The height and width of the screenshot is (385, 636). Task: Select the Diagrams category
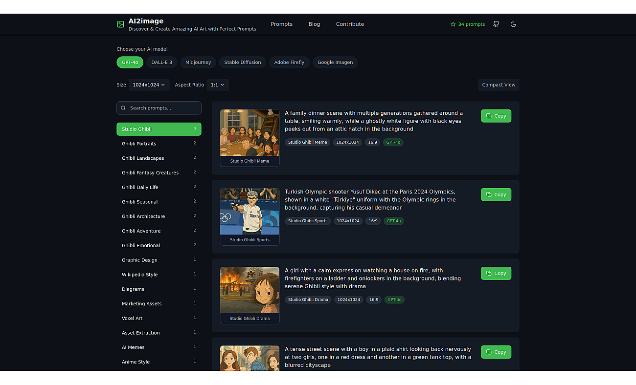point(159,289)
